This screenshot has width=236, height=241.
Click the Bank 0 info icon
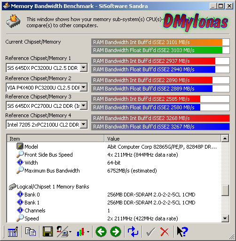20,194
